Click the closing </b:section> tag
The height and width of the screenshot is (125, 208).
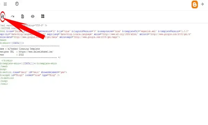7,78
